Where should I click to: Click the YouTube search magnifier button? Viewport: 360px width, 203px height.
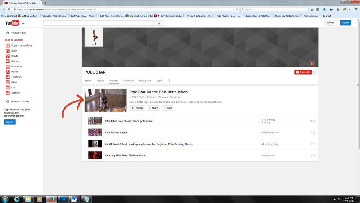pos(159,23)
